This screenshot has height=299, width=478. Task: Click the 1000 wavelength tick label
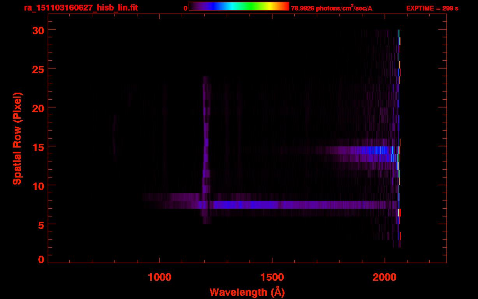tap(160, 277)
